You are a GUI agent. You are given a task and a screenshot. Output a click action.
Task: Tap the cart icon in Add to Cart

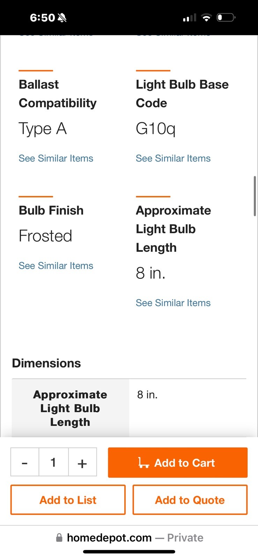click(x=143, y=463)
